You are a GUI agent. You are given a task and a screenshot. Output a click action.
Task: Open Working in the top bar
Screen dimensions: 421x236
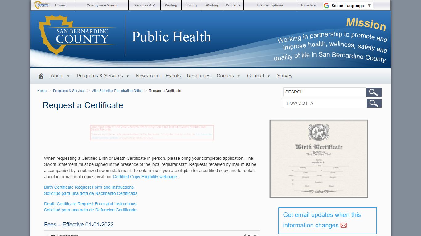[x=212, y=5]
